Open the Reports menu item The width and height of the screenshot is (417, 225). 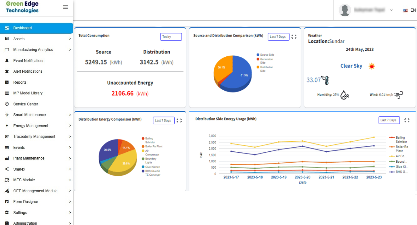20,82
